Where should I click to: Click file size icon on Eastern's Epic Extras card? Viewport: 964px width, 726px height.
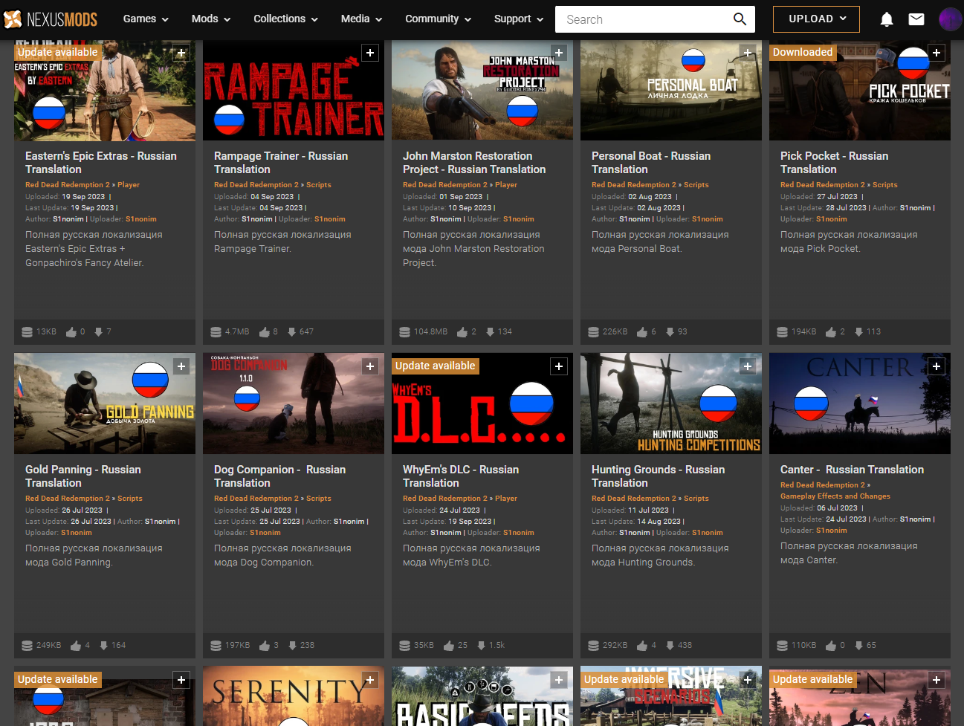tap(27, 332)
